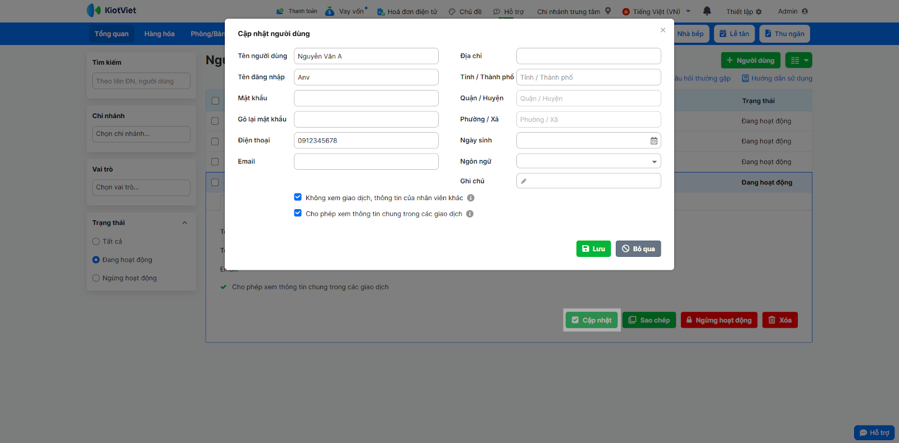Image resolution: width=899 pixels, height=443 pixels.
Task: Focus the Gõ lại mật khẩu field
Action: [366, 119]
